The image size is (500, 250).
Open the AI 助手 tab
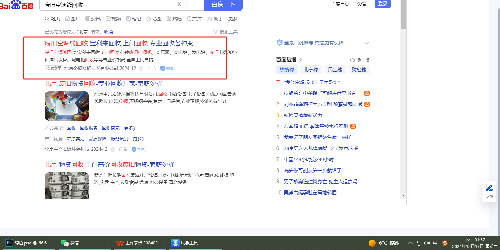215,19
